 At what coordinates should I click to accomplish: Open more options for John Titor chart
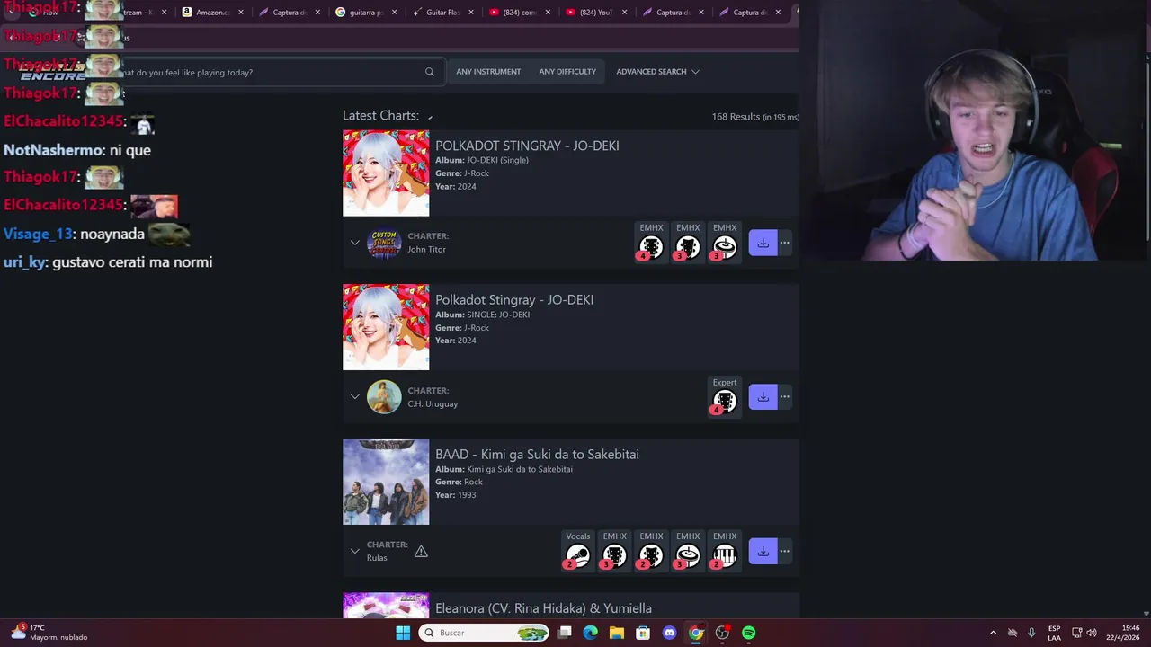click(x=785, y=243)
